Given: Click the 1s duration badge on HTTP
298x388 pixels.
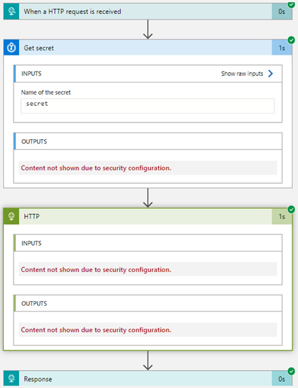Looking at the screenshot, I should coord(281,217).
